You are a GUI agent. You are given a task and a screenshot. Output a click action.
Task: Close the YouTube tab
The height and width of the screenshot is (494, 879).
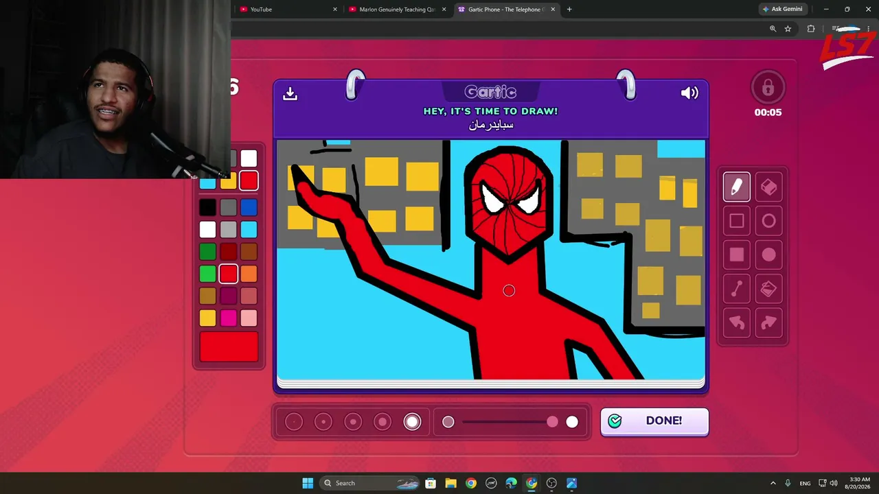(x=335, y=10)
